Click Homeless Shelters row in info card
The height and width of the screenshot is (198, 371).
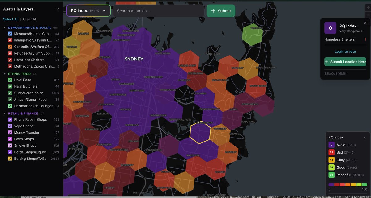(x=345, y=39)
